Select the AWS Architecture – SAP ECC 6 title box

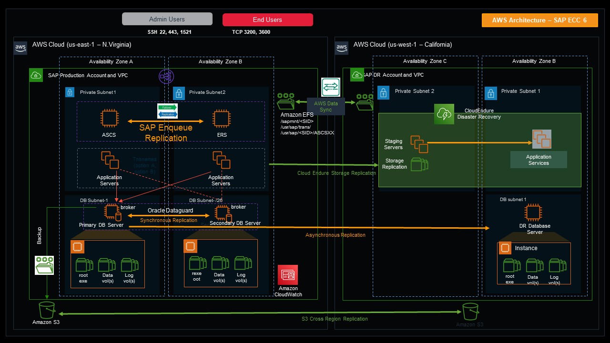539,20
